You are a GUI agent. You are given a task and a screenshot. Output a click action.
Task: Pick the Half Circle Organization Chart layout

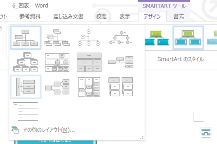89,37
